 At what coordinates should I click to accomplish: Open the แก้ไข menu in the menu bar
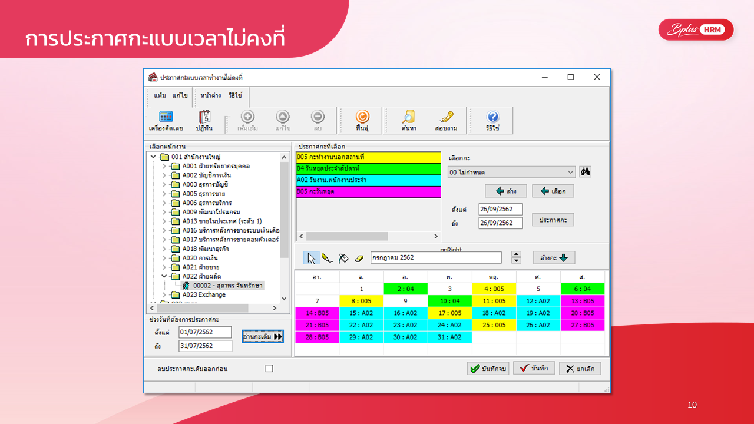coord(180,95)
